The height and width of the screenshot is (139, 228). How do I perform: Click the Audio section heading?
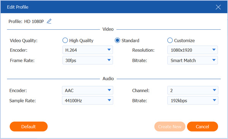(x=108, y=79)
